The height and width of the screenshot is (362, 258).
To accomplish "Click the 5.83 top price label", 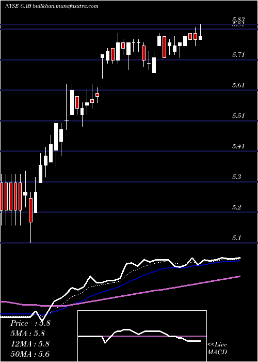I will (x=238, y=20).
